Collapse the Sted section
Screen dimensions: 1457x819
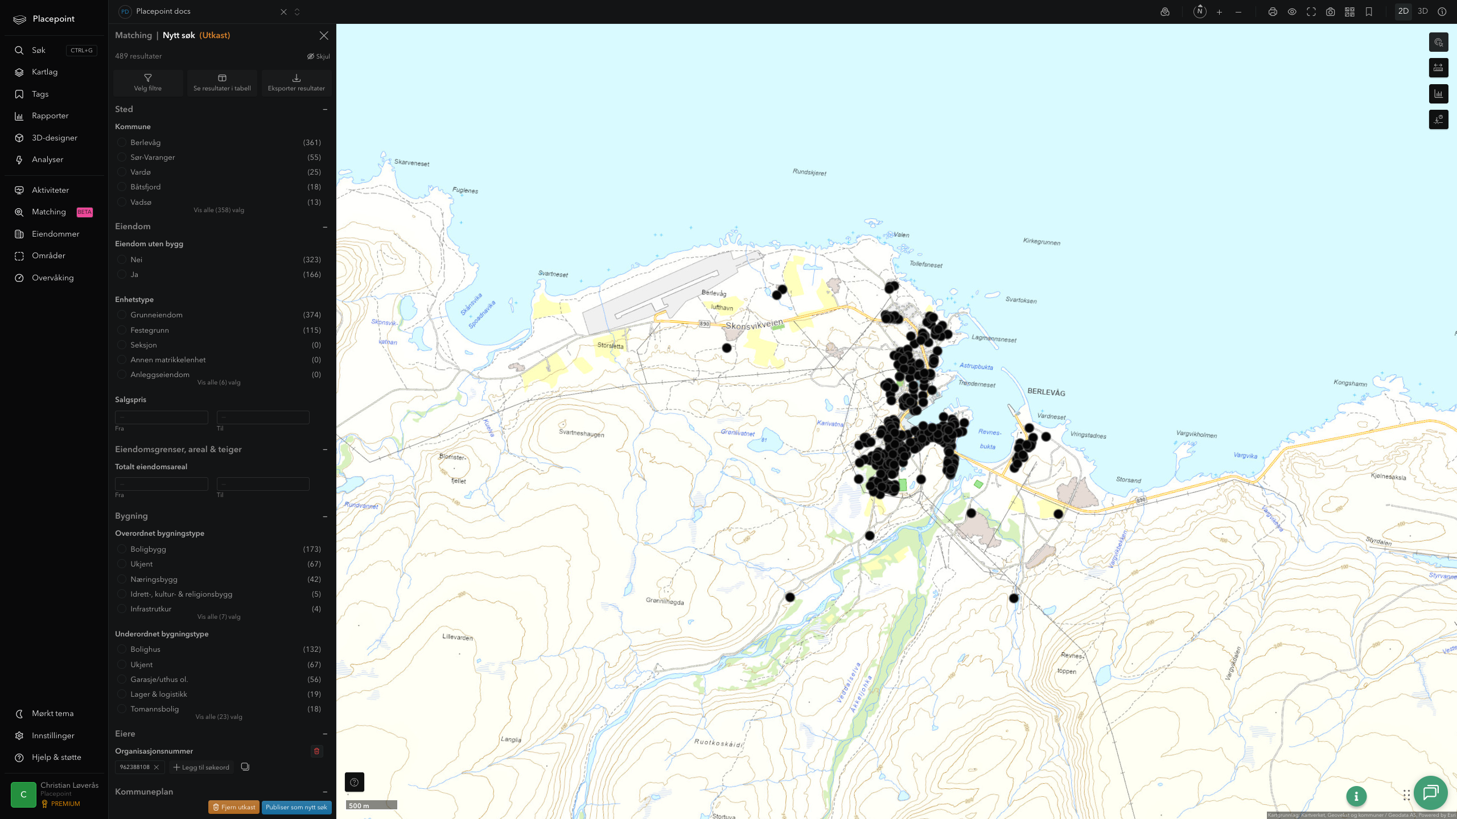[x=325, y=109]
